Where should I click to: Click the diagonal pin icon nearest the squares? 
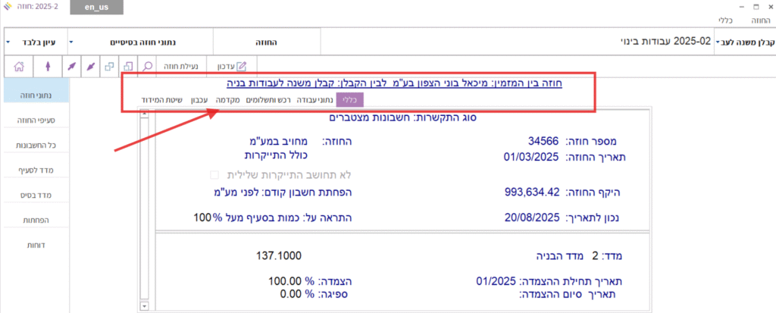(x=90, y=67)
